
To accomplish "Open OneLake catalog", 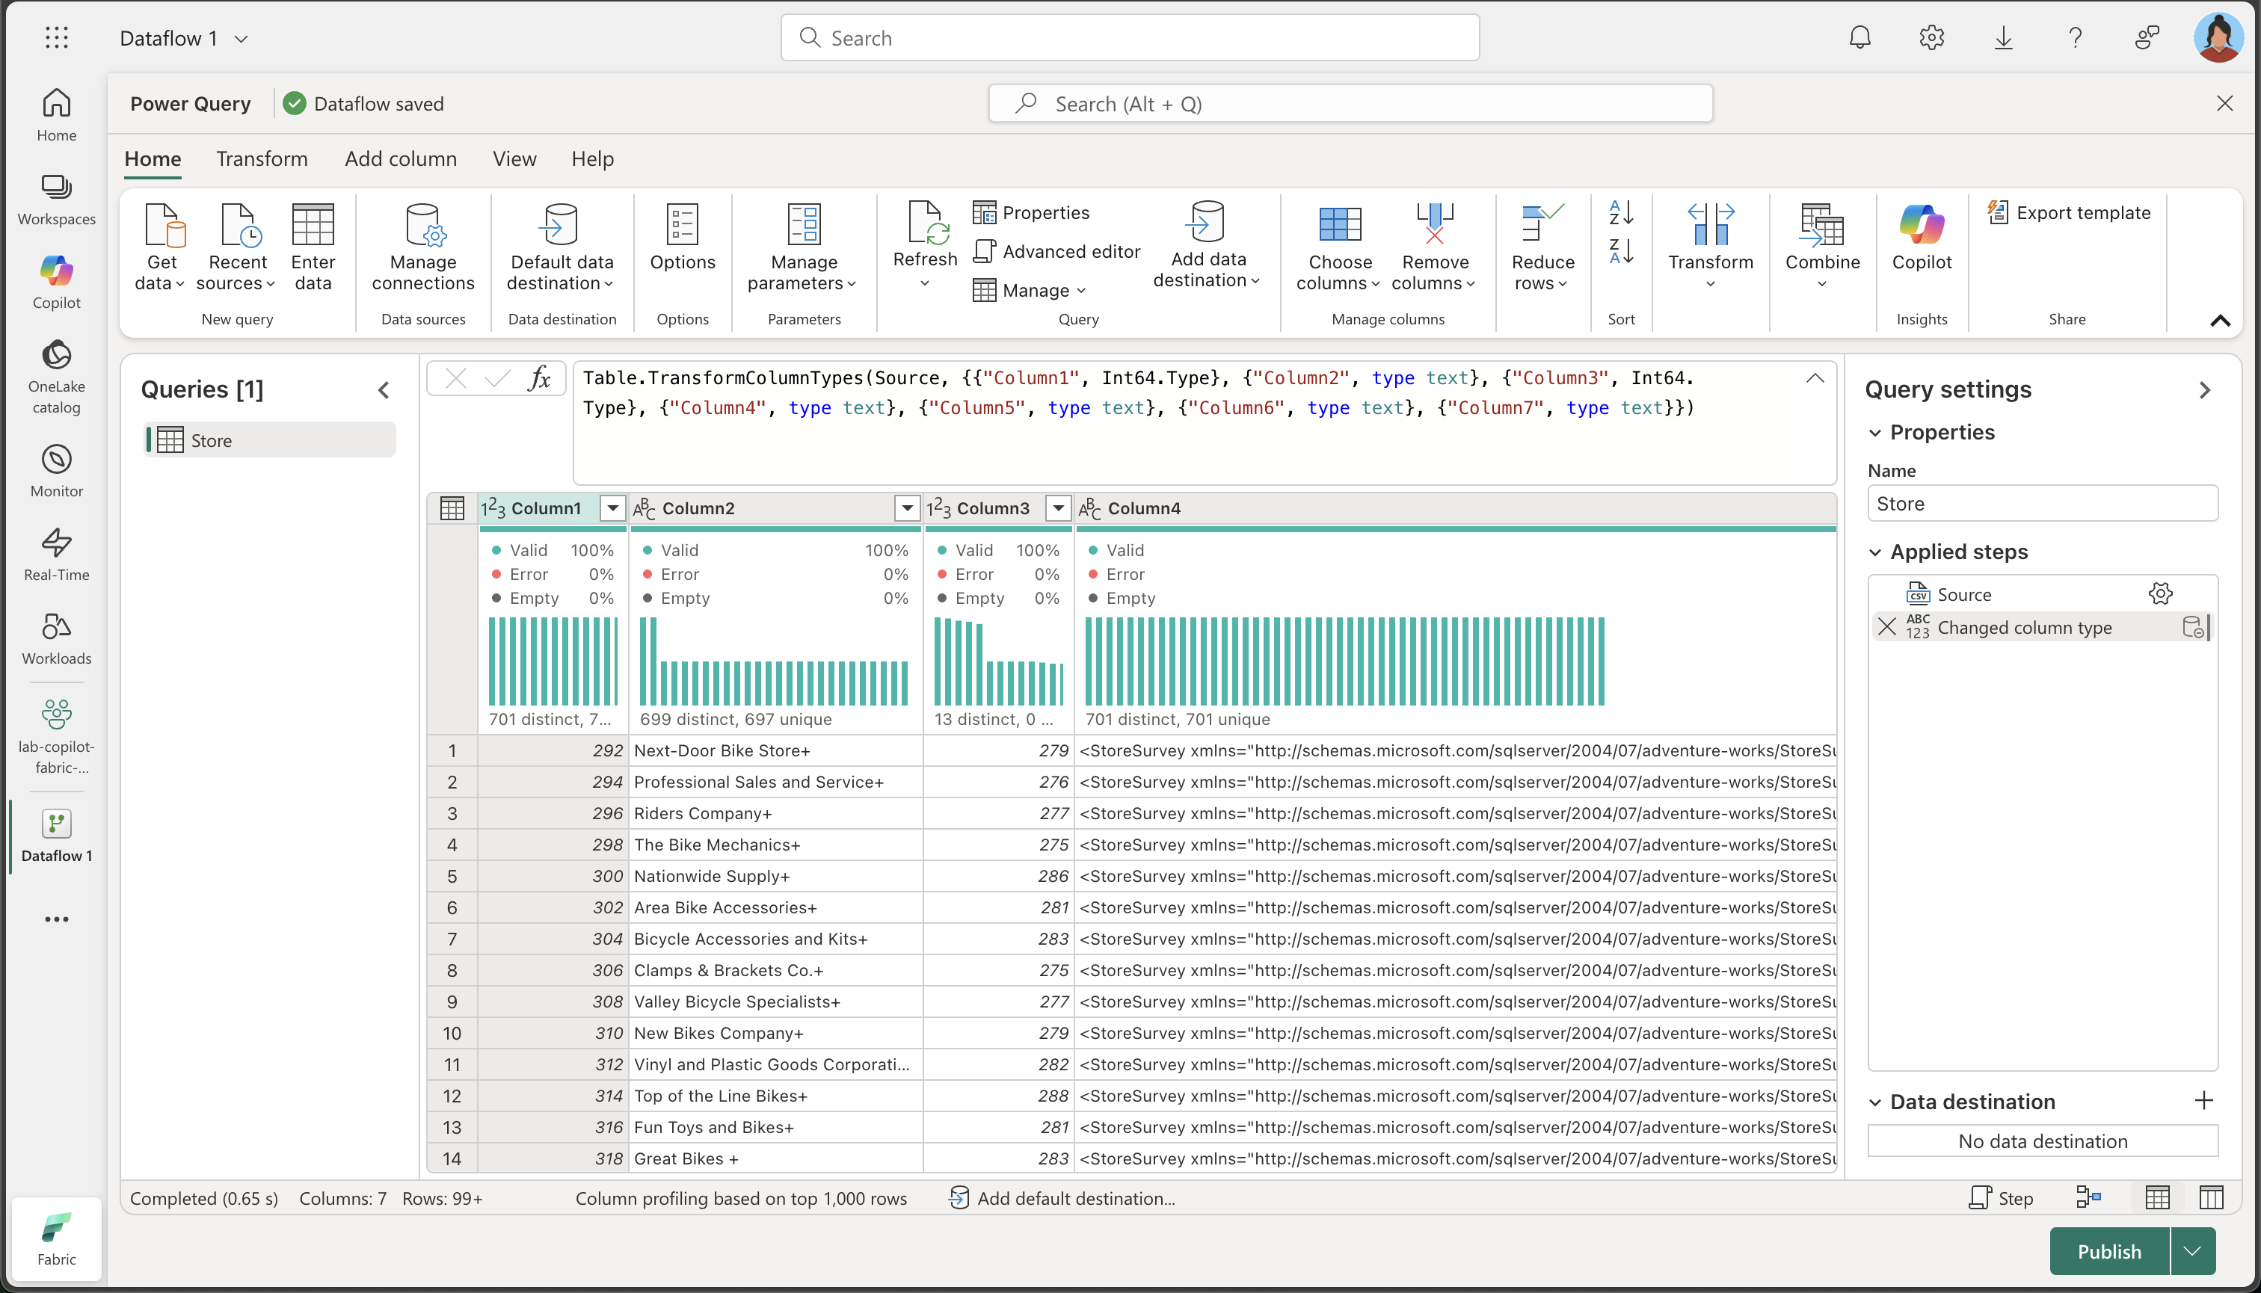I will click(56, 377).
